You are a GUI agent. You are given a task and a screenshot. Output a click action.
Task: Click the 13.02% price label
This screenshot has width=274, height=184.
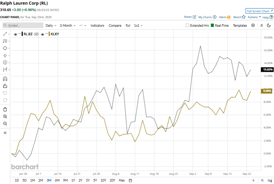pos(267,69)
